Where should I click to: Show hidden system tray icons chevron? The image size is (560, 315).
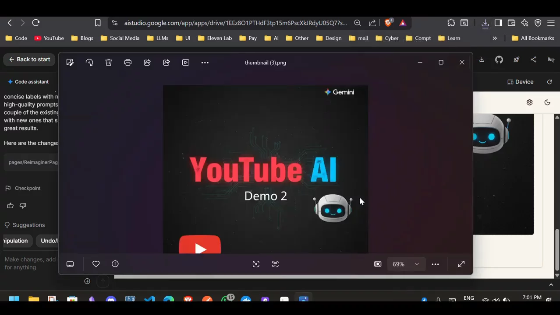tap(551, 285)
